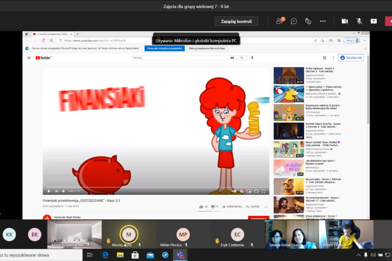The width and height of the screenshot is (392, 261).
Task: Open the YouTube hamburger guide menu
Action: [29, 58]
